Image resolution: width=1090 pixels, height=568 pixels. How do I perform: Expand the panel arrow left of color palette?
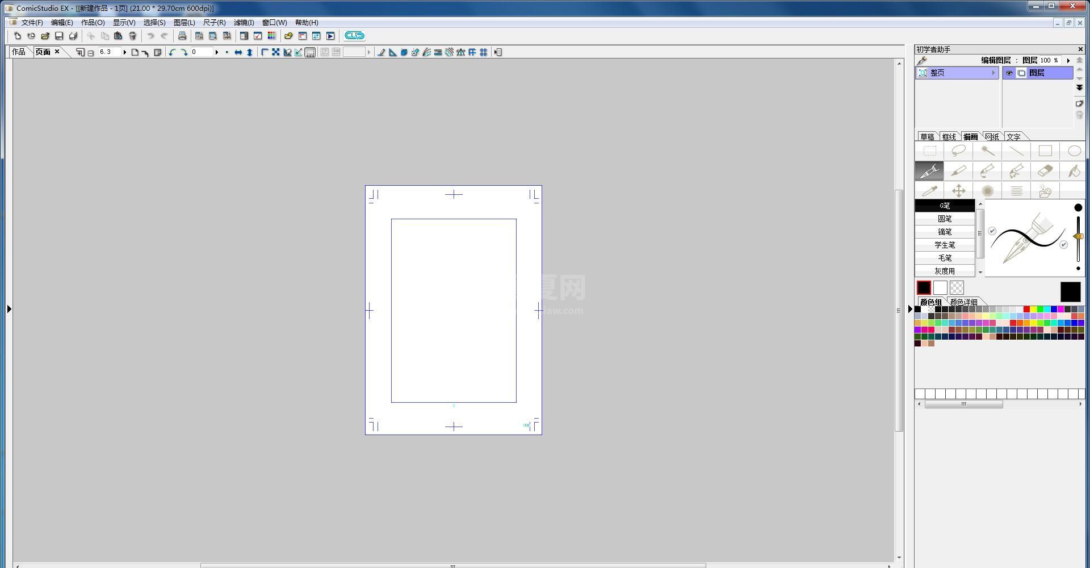[910, 309]
